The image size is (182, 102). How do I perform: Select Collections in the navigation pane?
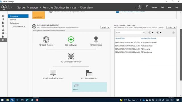click(x=15, y=23)
